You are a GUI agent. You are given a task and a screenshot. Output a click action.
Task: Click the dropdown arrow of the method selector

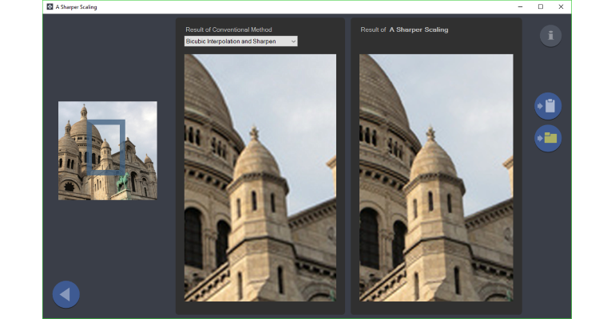[293, 41]
